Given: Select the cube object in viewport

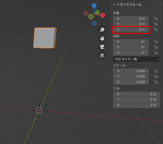Looking at the screenshot, I should click(x=45, y=38).
